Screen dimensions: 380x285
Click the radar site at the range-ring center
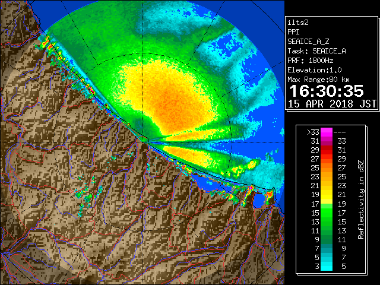(x=143, y=142)
